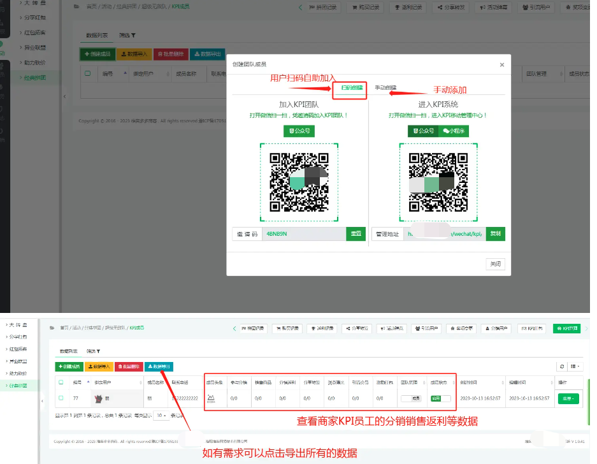Expand 助力砍价 in upper sidebar

click(34, 63)
